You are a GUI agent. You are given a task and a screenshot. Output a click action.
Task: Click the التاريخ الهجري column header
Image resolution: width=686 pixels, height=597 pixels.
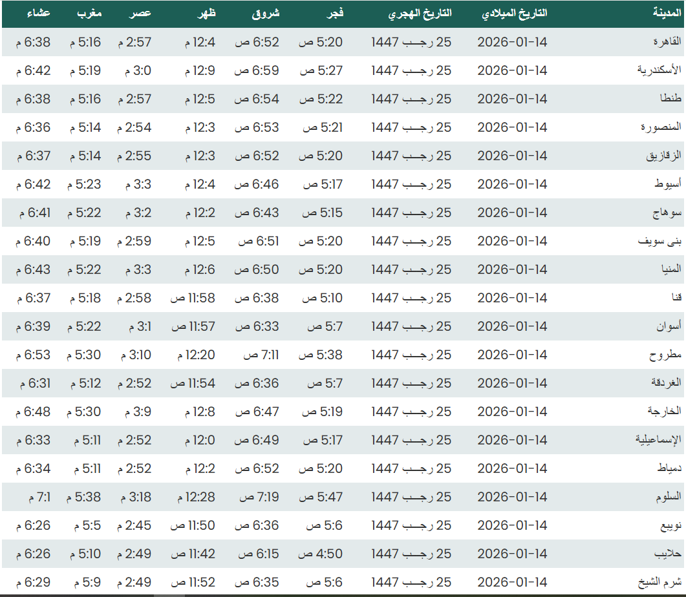pos(420,14)
